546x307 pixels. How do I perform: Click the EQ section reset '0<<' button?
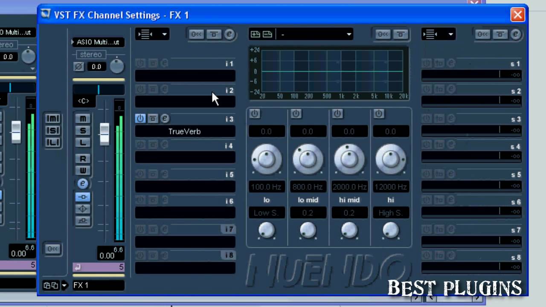coord(383,34)
